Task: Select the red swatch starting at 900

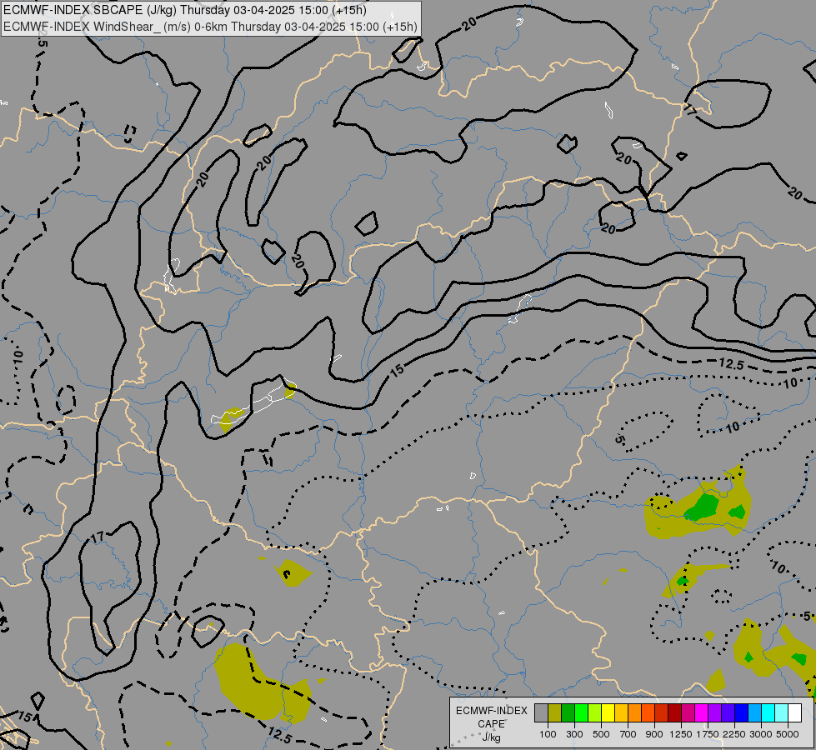Action: pos(662,713)
